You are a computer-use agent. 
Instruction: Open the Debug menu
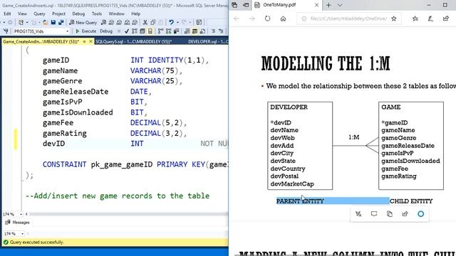pyautogui.click(x=78, y=14)
